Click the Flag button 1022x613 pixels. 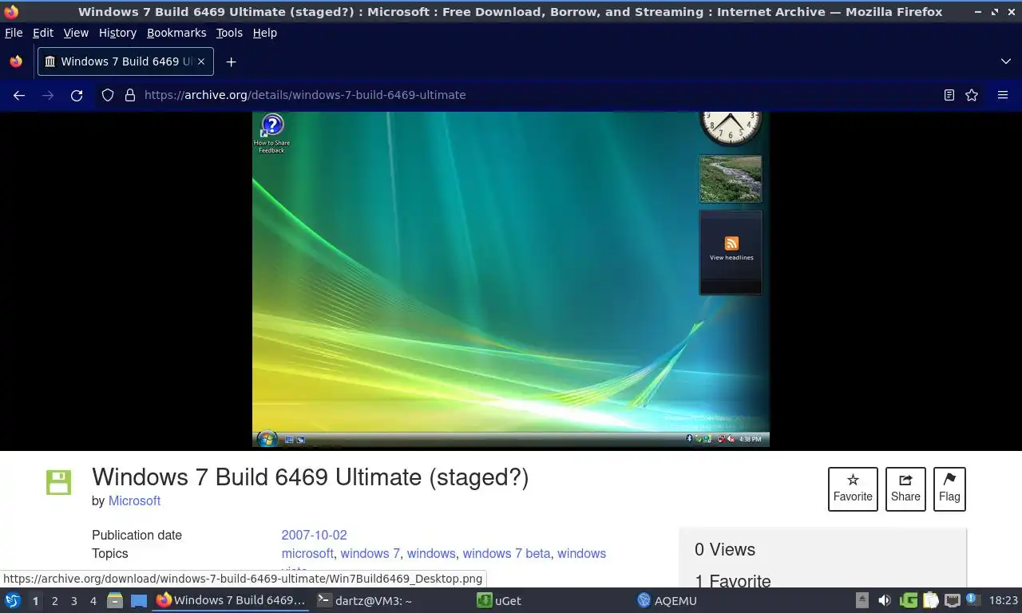949,488
